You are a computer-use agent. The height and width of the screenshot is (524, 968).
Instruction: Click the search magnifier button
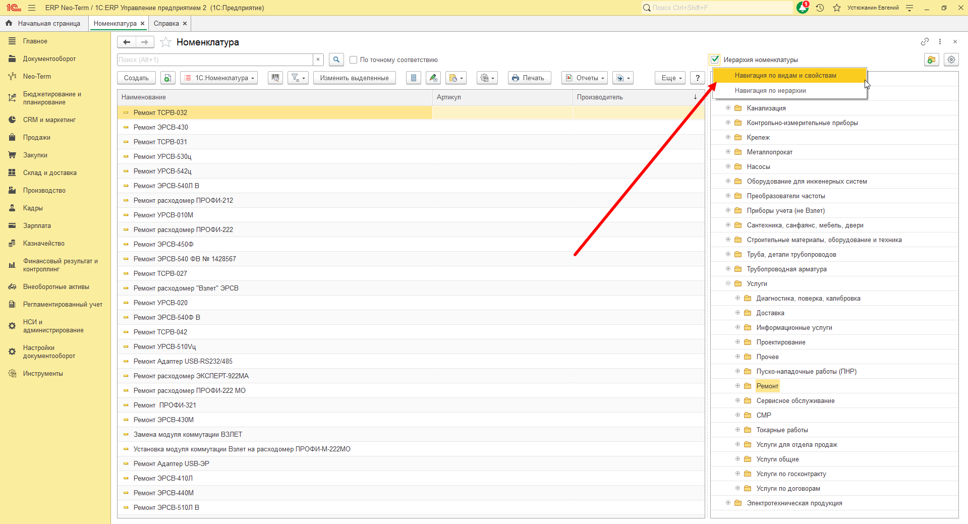(x=336, y=60)
